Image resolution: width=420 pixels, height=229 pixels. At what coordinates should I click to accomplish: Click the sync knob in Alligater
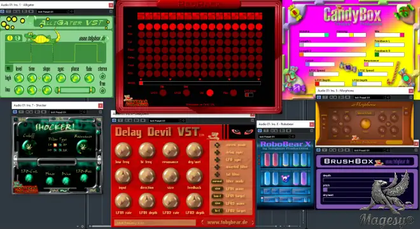click(61, 78)
